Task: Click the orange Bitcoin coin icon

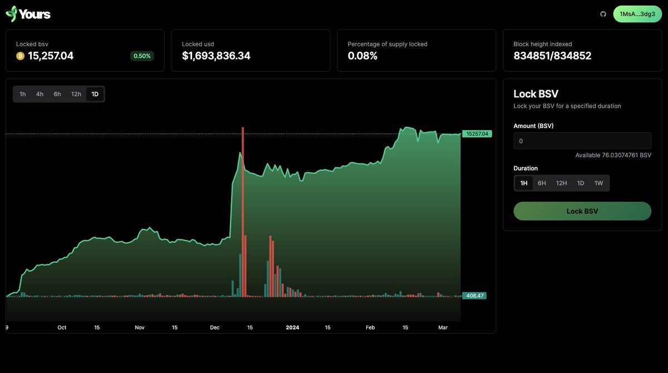Action: [x=21, y=56]
